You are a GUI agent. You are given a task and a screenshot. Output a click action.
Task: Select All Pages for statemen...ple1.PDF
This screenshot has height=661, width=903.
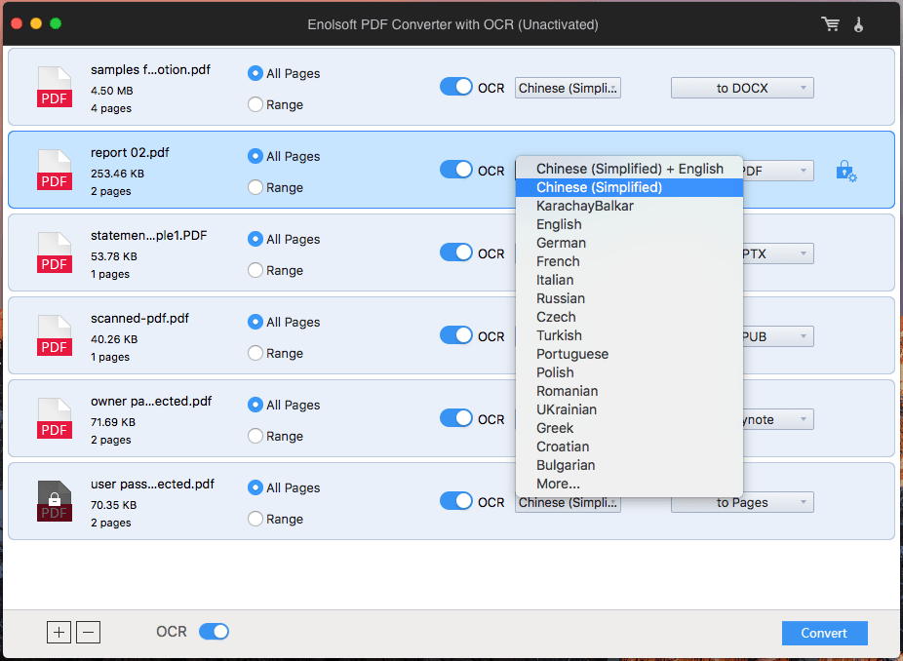pyautogui.click(x=255, y=239)
